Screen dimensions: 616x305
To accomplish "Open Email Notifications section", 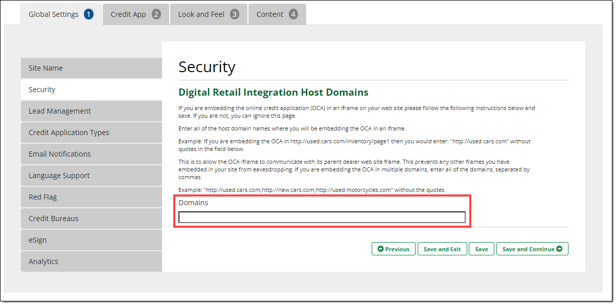I will click(x=91, y=154).
